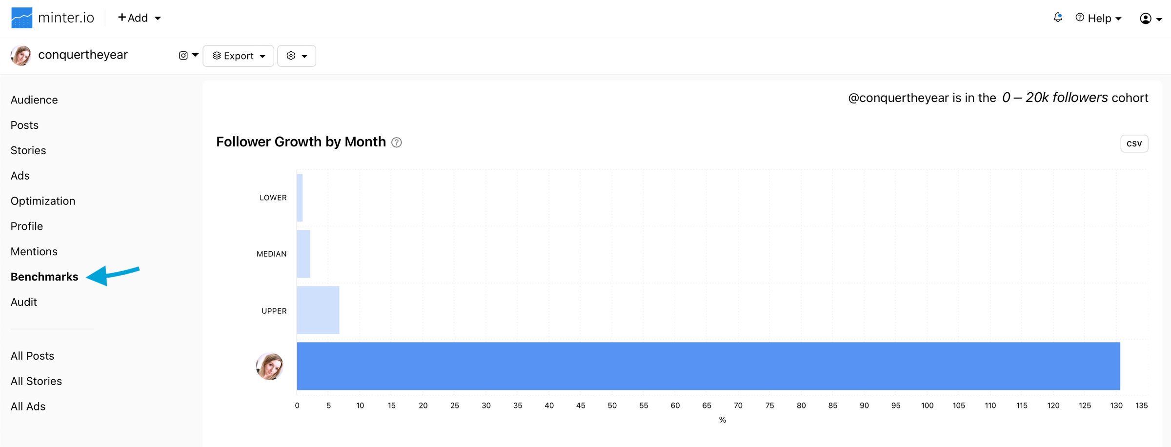Viewport: 1171px width, 447px height.
Task: Expand the Instagram account switcher dropdown
Action: 195,55
